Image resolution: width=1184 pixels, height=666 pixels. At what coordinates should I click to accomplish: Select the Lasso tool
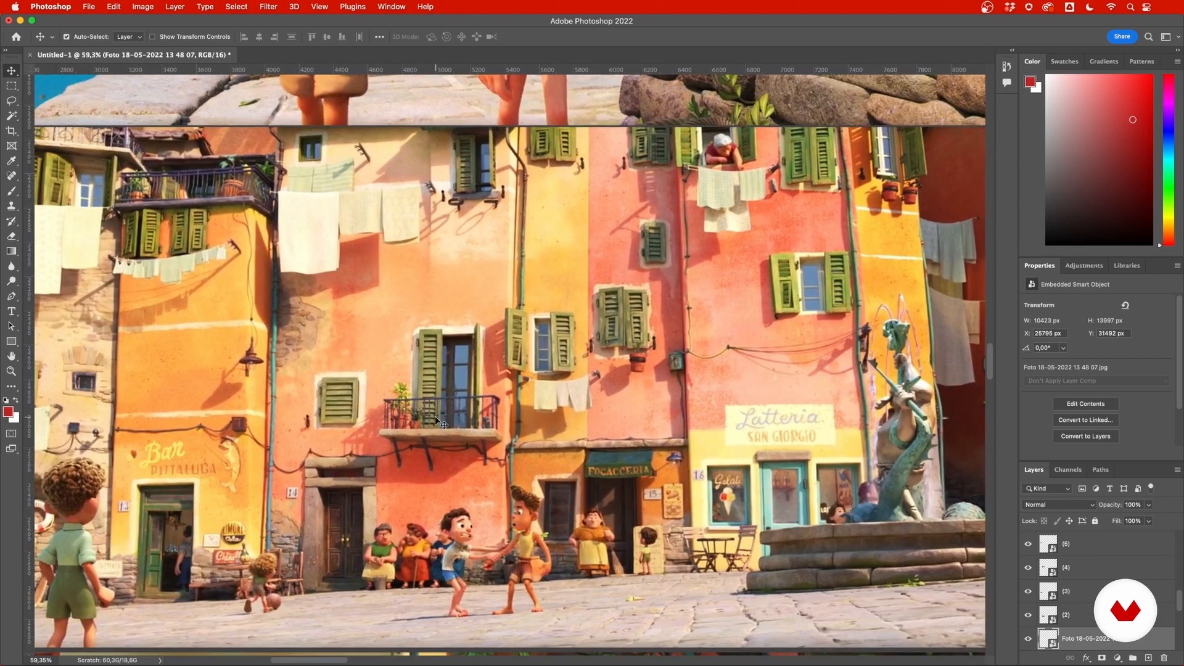point(11,101)
